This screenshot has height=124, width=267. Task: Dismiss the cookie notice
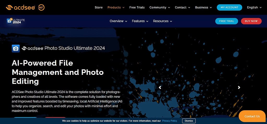[x=189, y=121]
